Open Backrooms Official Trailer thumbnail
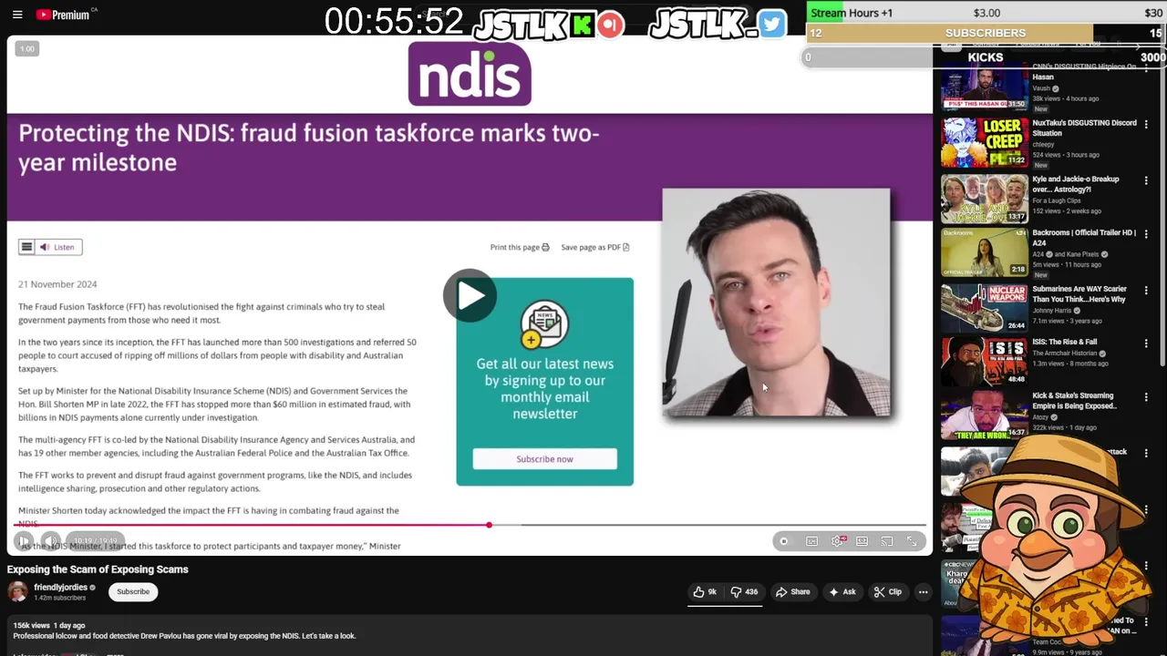1167x656 pixels. pyautogui.click(x=984, y=252)
